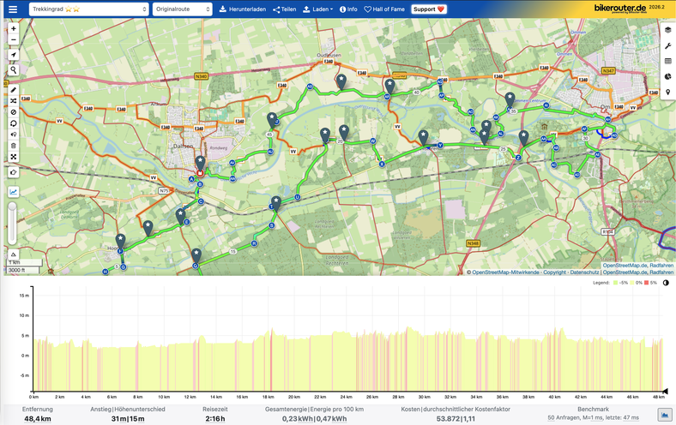Screen dimensions: 676x425
Task: Open the map search magnifier
Action: click(x=13, y=70)
